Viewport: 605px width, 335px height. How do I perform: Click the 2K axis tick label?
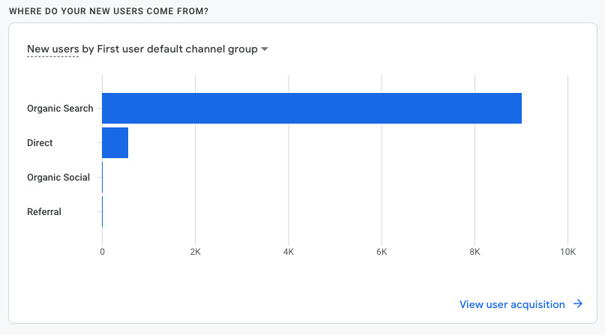195,252
